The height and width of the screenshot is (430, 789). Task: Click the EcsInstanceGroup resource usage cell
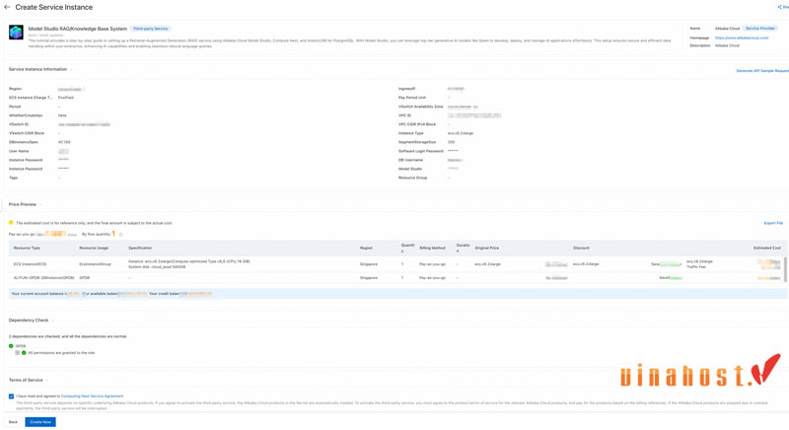pyautogui.click(x=95, y=264)
